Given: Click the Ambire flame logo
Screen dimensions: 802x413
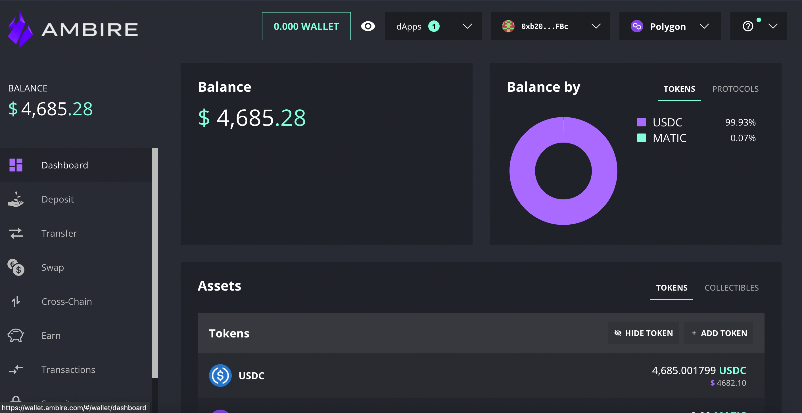Looking at the screenshot, I should 20,29.
